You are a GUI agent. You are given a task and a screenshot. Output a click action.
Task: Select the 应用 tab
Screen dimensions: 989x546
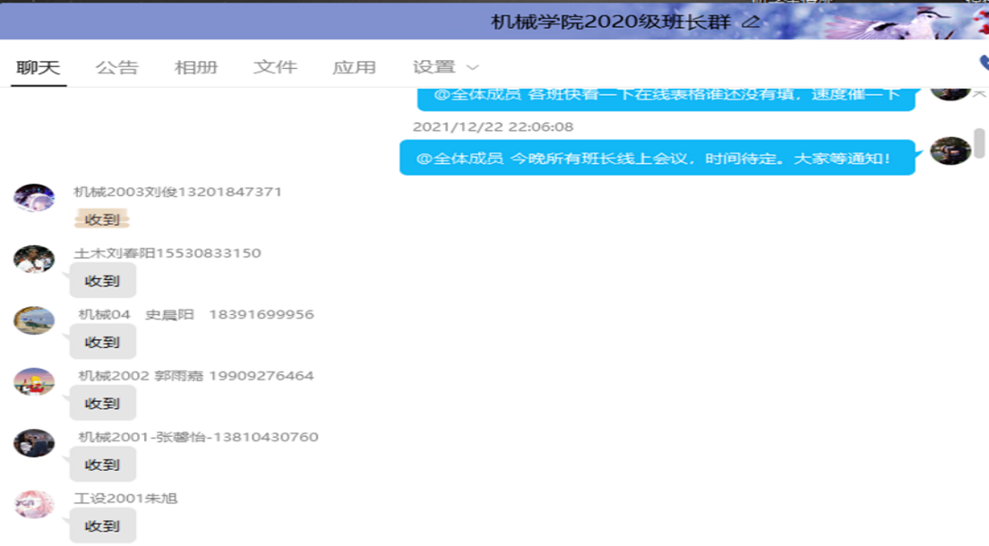[354, 67]
